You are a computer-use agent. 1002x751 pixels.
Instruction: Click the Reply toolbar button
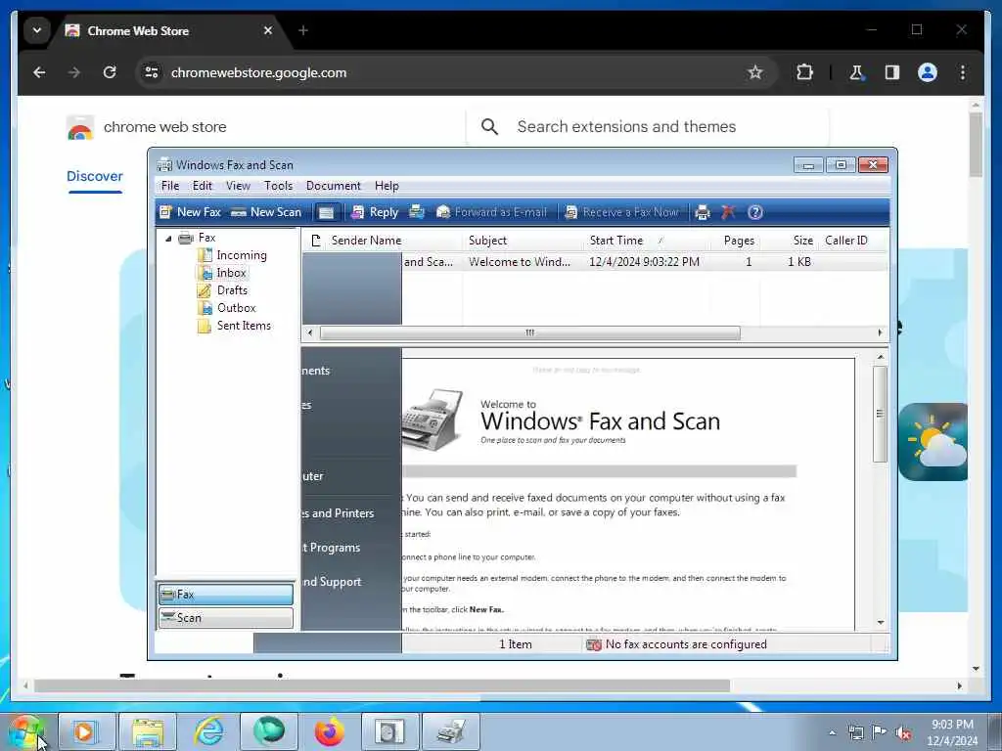coord(375,212)
